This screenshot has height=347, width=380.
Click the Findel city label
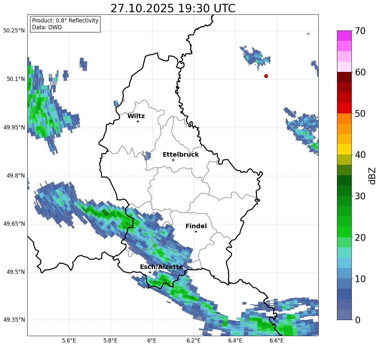196,226
